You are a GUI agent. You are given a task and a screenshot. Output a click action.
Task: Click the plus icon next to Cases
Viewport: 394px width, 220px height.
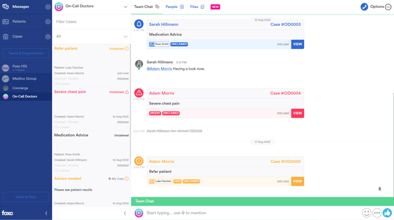48,37
